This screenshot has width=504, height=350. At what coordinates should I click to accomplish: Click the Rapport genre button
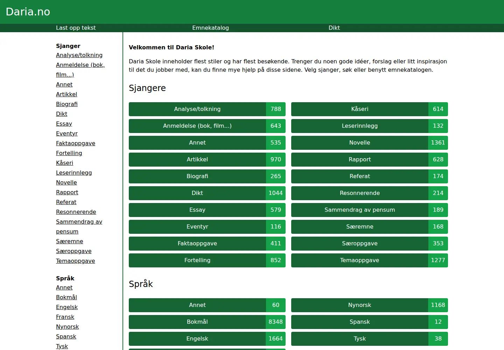coord(370,160)
